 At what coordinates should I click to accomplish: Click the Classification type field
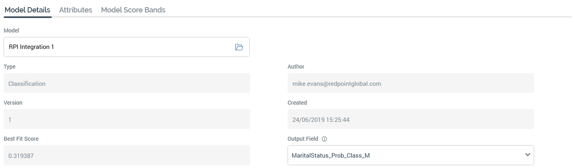127,83
